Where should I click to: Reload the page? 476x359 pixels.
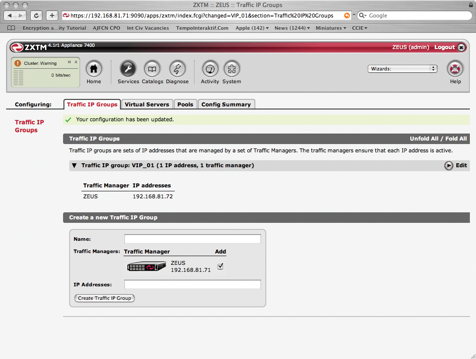click(36, 15)
